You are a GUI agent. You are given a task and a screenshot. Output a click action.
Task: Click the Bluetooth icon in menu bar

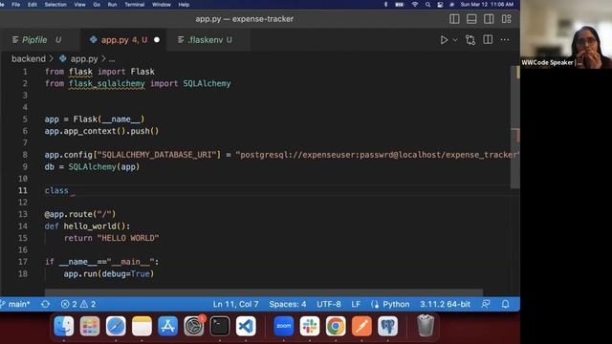(x=385, y=5)
